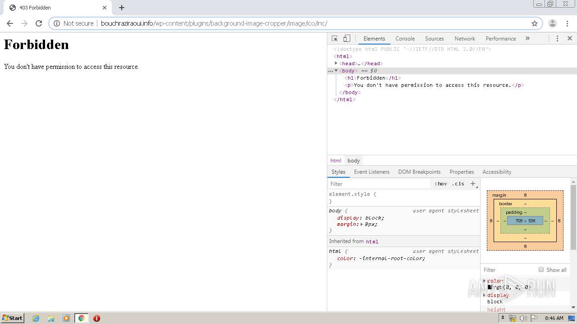Open the volume control in tray
Viewport: 577px width, 324px height.
point(523,318)
